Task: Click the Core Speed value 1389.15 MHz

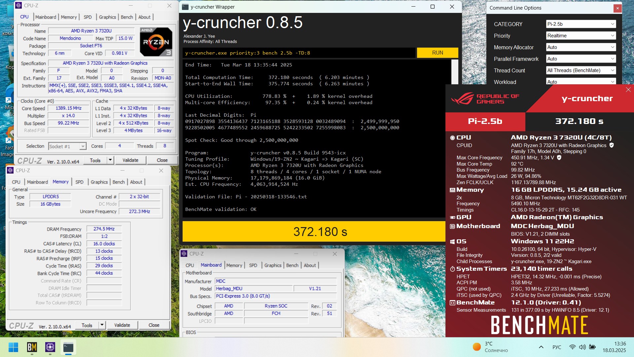Action: click(68, 108)
